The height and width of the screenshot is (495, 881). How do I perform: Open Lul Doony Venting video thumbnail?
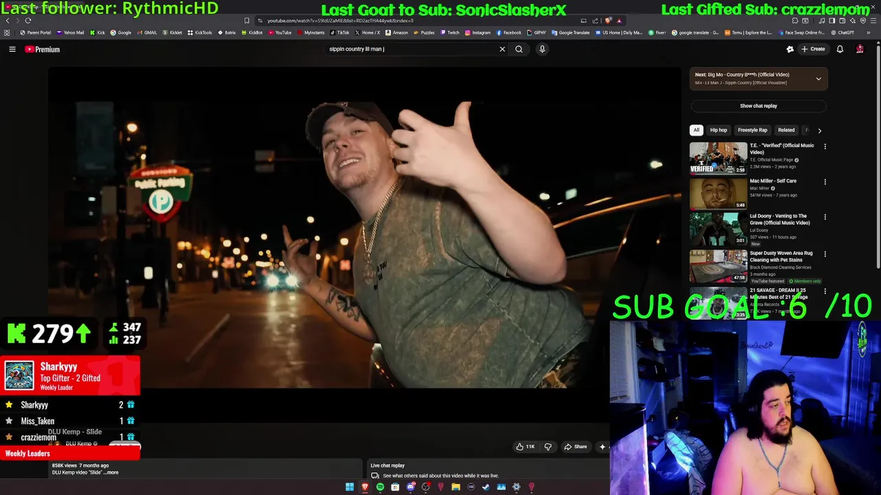718,229
